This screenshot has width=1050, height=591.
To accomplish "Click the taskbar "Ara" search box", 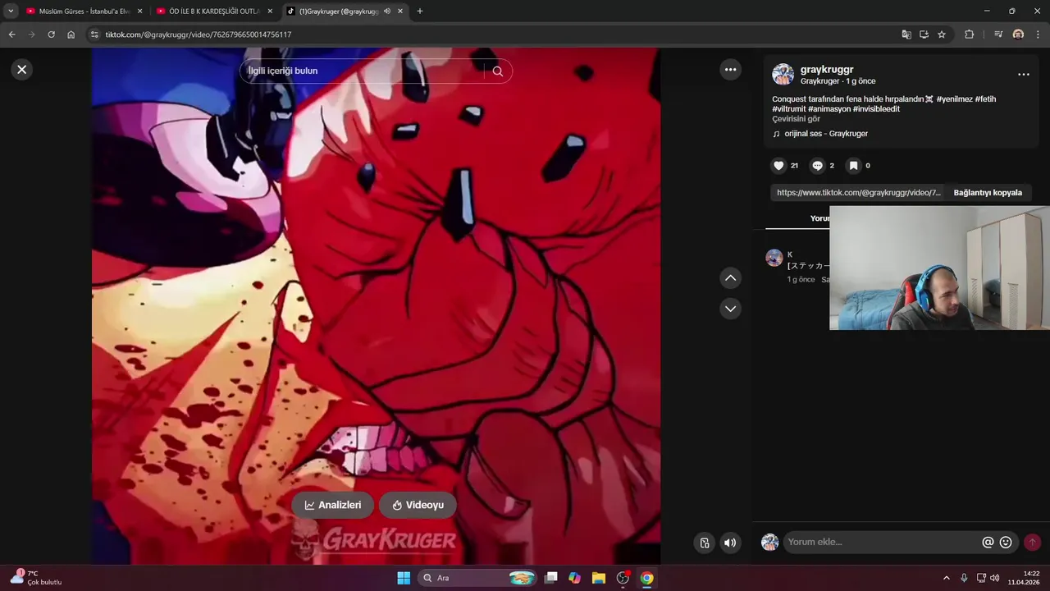I will point(478,578).
